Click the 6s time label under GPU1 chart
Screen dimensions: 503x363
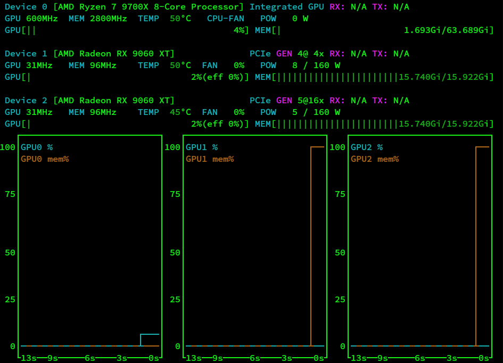pyautogui.click(x=255, y=358)
